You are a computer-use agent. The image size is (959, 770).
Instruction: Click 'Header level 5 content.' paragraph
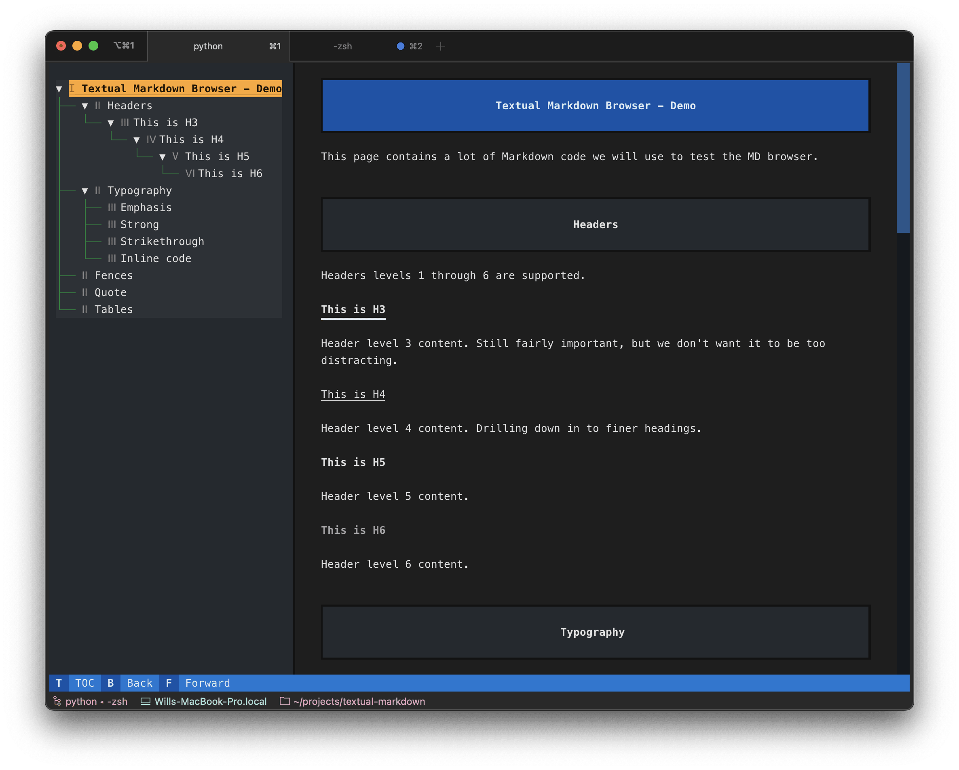(395, 497)
